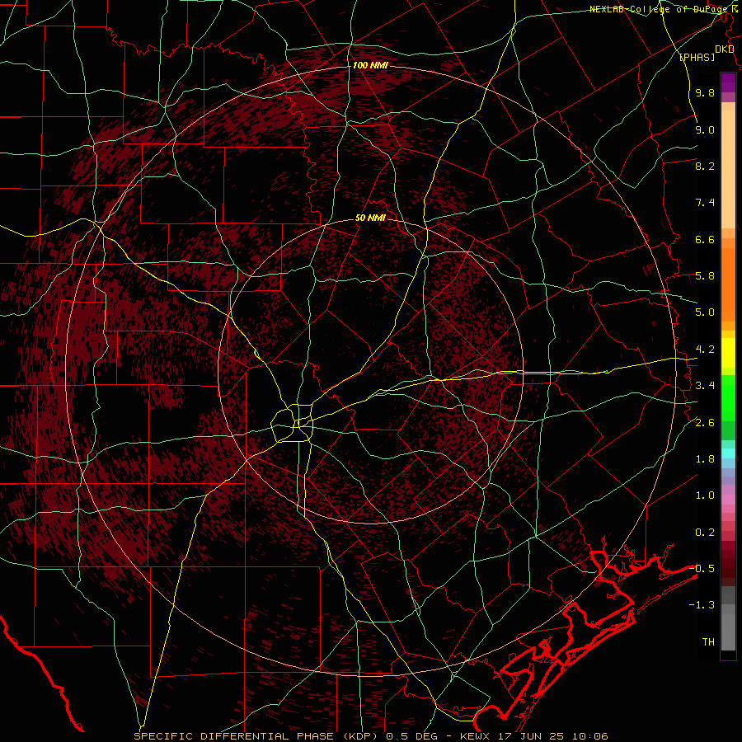This screenshot has width=742, height=742.
Task: Click the pink segment of the color bar
Action: (728, 500)
